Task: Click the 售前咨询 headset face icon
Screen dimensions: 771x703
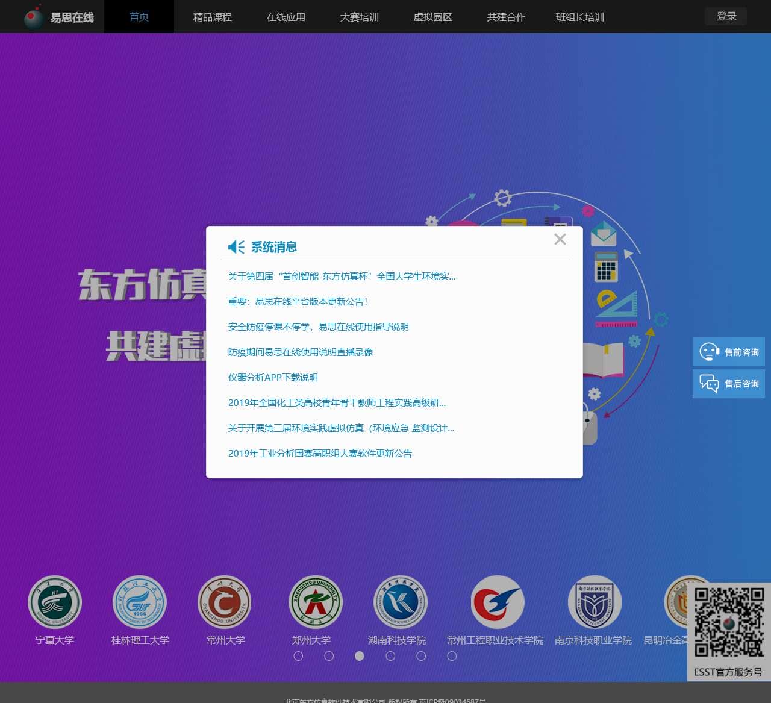Action: (x=710, y=351)
